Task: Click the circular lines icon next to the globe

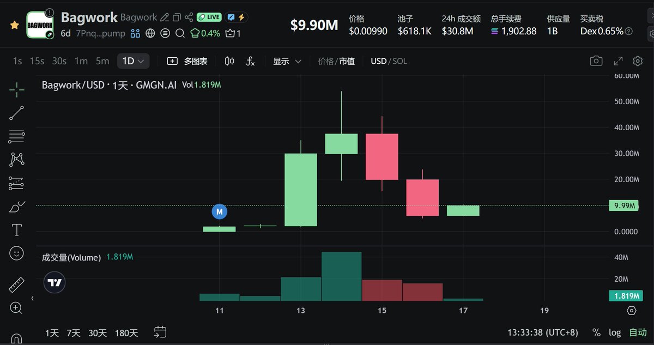Action: click(x=165, y=33)
